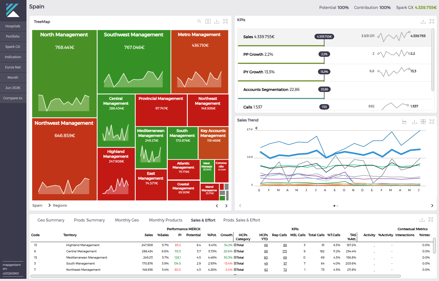Expand Total category for Highland Management row
This screenshot has height=281, width=439.
[235, 245]
